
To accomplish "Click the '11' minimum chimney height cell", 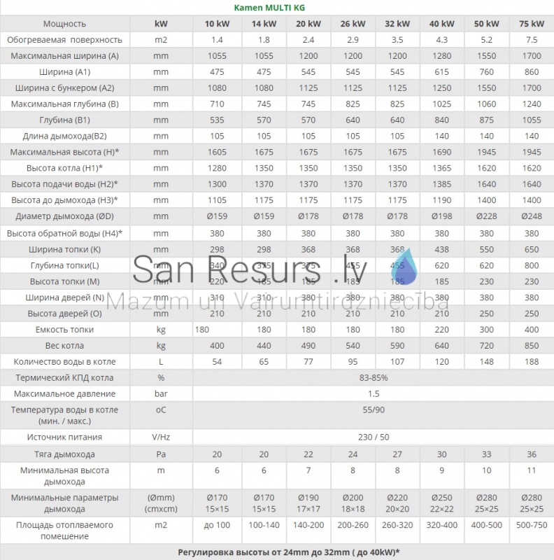I will 532,470.
